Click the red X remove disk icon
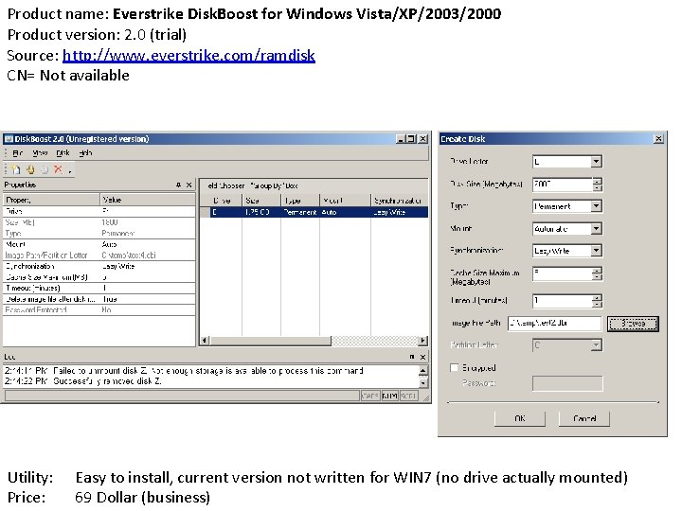This screenshot has height=511, width=682. pyautogui.click(x=58, y=169)
